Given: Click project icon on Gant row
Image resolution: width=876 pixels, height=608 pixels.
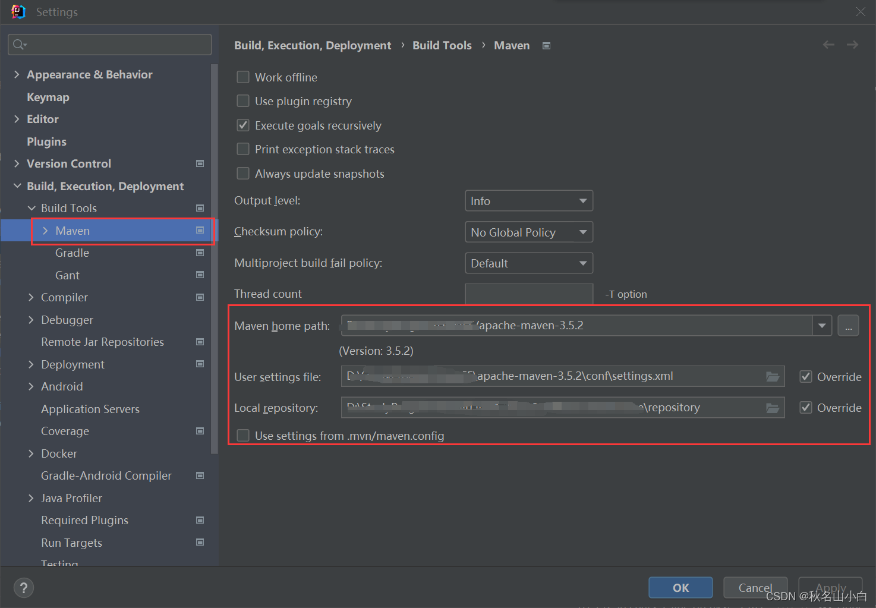Looking at the screenshot, I should (x=200, y=275).
